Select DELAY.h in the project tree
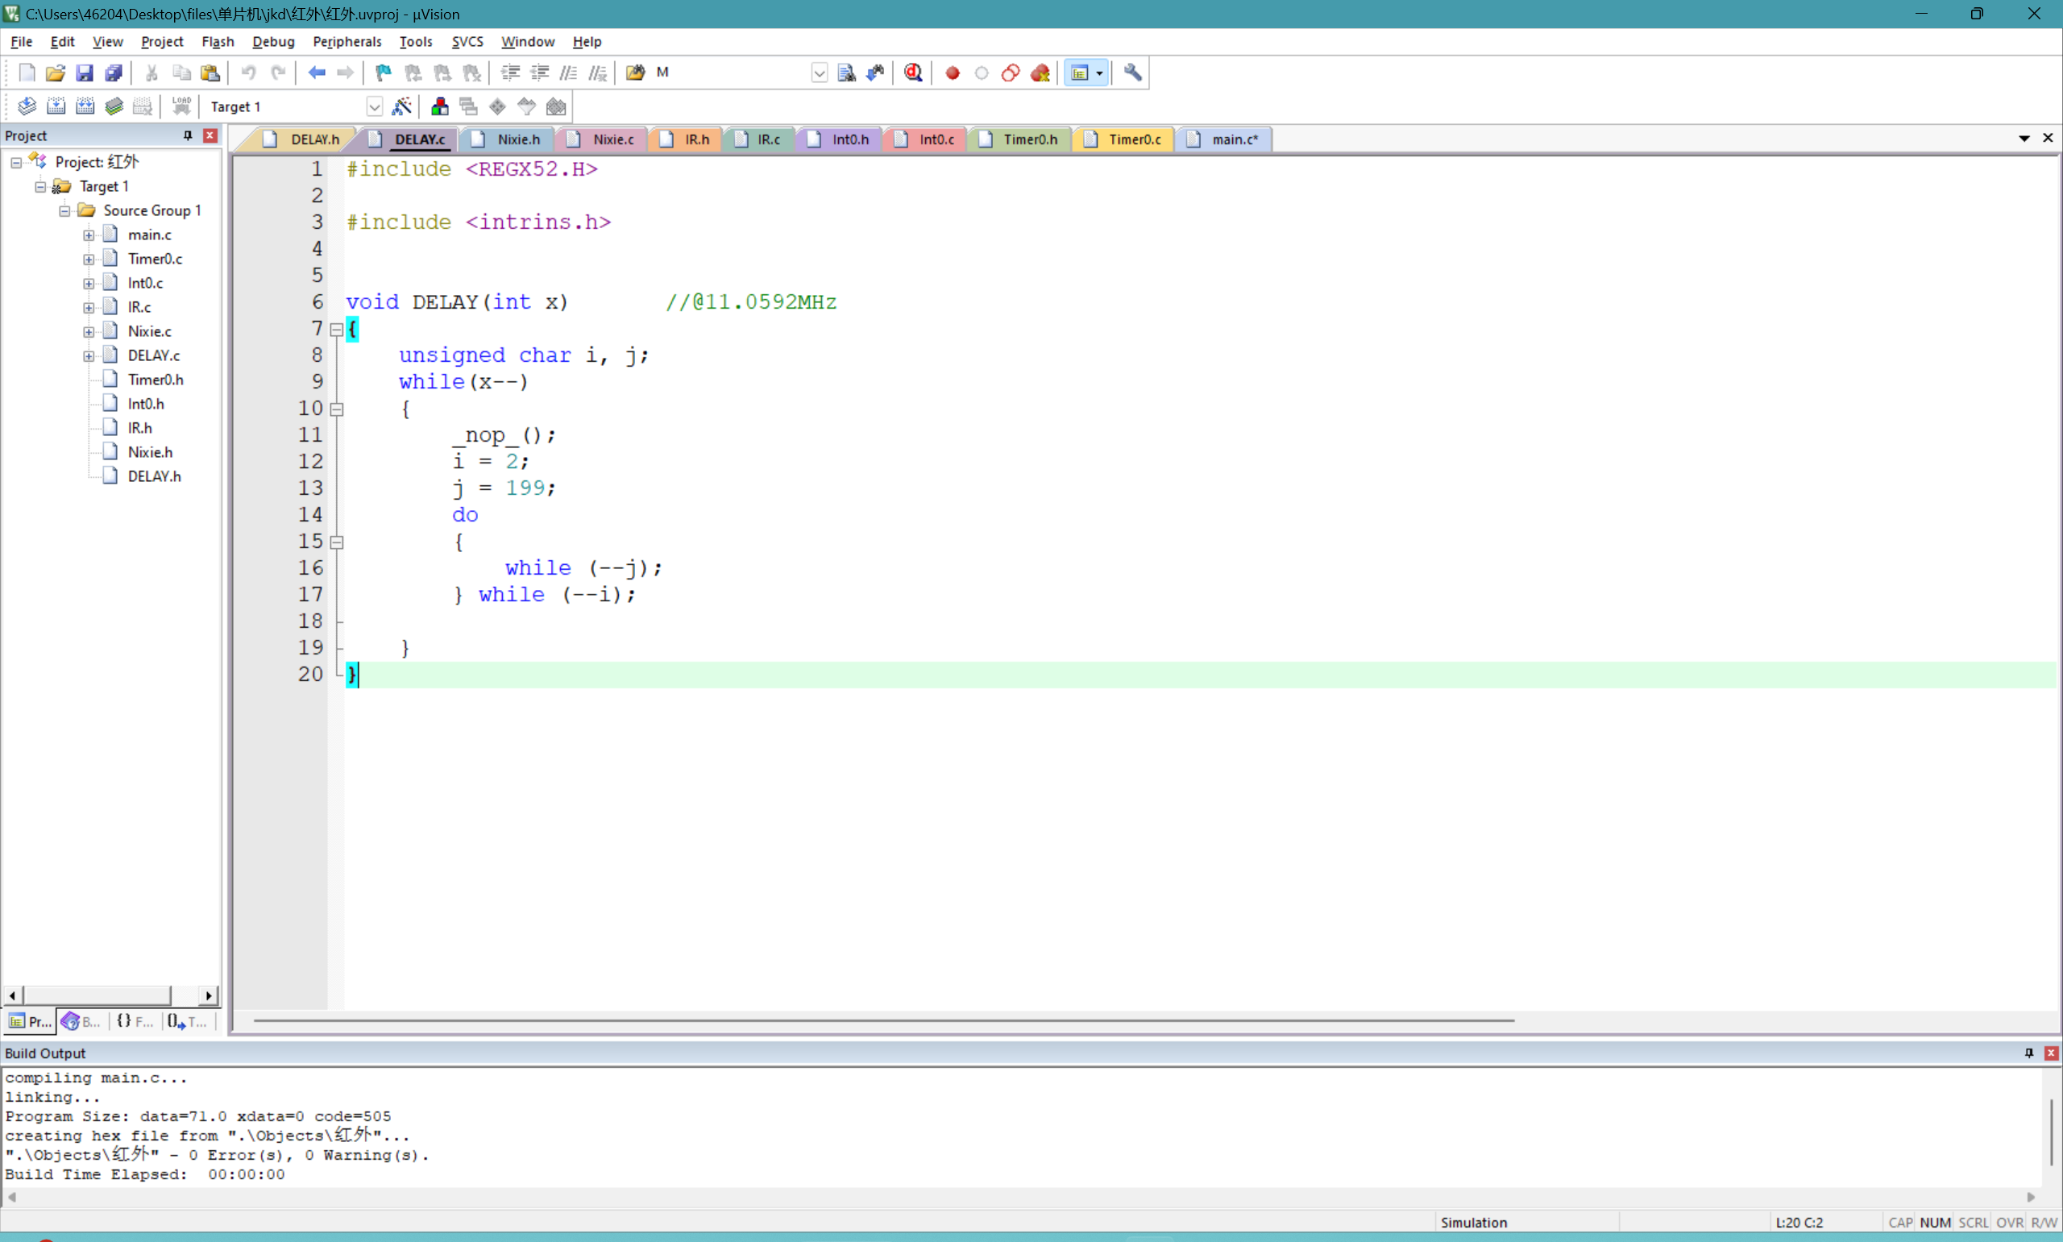The image size is (2063, 1242). (154, 476)
